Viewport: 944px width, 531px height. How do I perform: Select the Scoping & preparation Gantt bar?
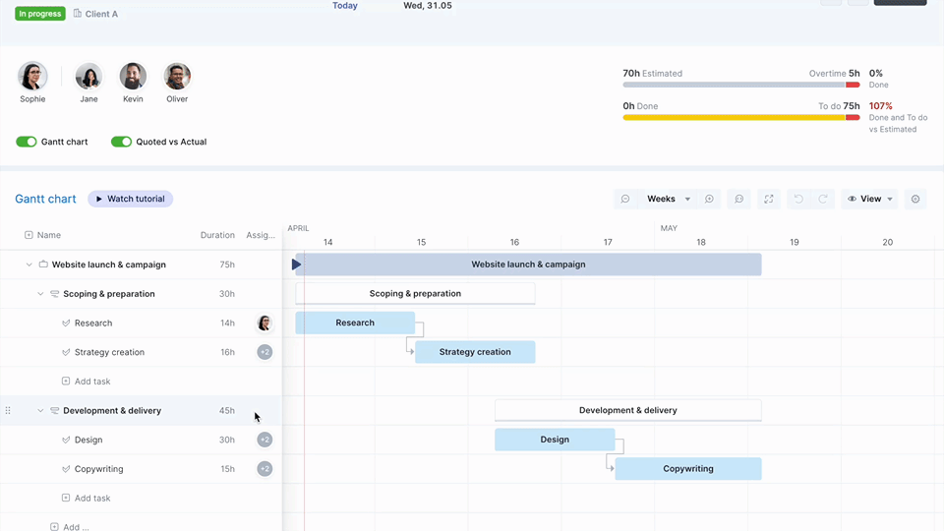click(415, 294)
